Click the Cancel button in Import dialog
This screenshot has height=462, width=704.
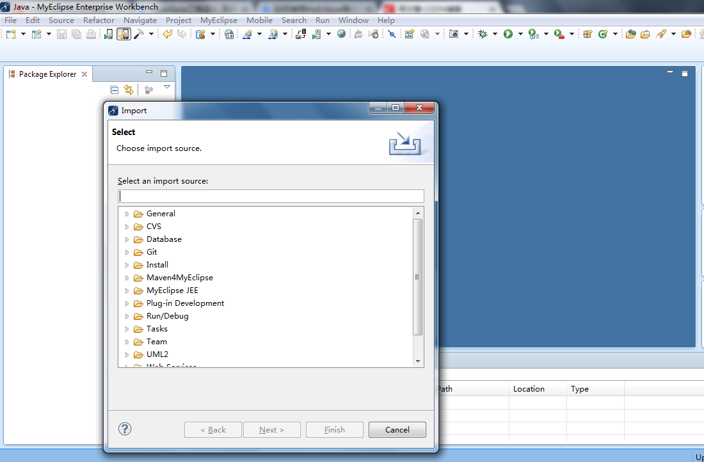pos(397,429)
